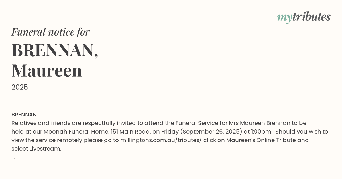342x179 pixels.
Task: Expand the notice via the trailing ellipsis
Action: (x=13, y=157)
